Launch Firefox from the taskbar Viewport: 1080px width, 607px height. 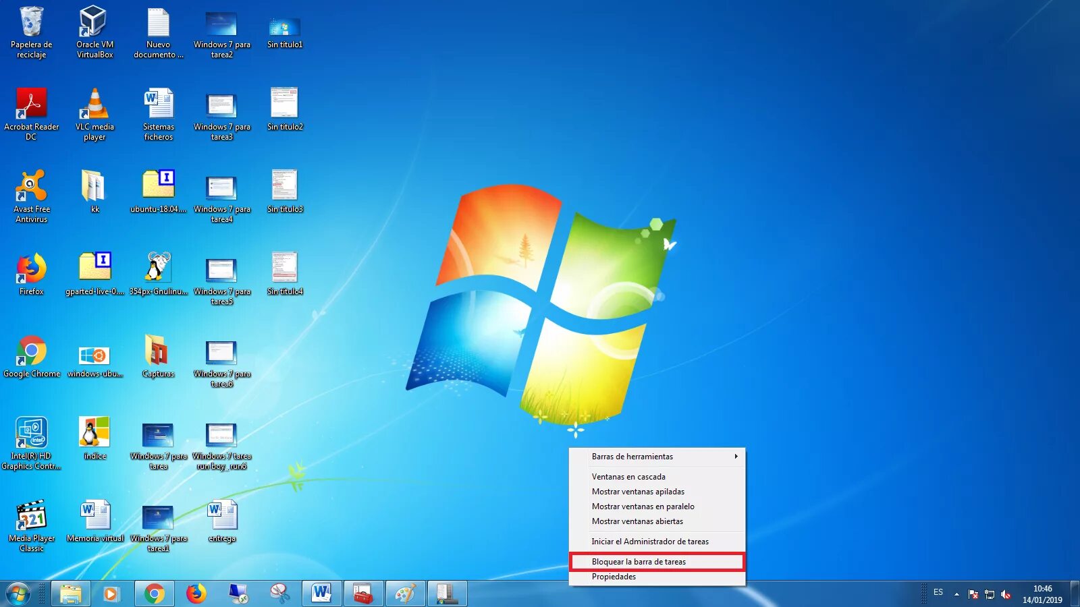point(196,594)
